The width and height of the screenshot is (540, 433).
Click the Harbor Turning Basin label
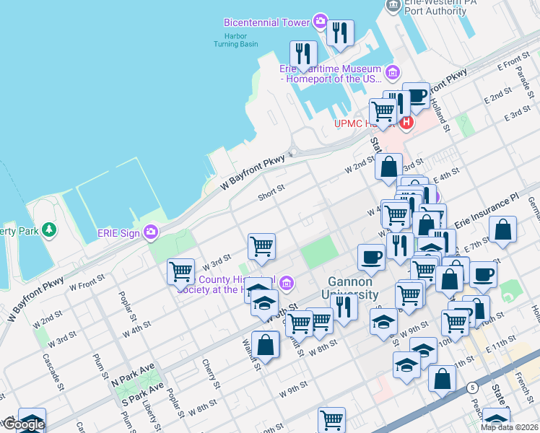[x=235, y=40]
